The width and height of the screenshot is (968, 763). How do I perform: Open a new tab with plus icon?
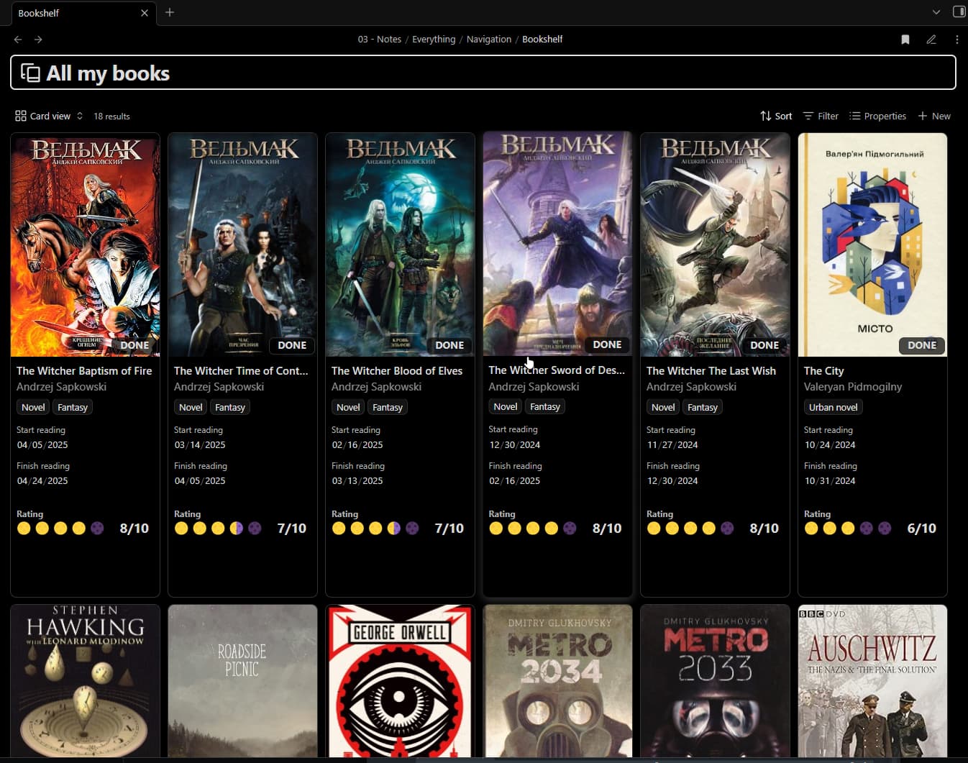coord(170,12)
